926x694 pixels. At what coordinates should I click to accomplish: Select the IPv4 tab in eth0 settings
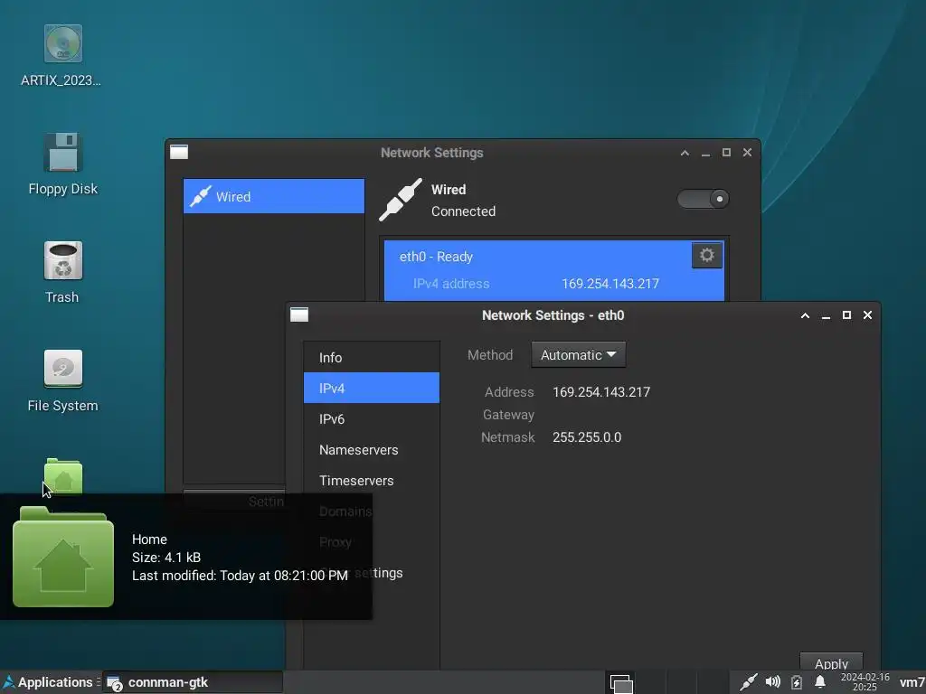(x=372, y=389)
